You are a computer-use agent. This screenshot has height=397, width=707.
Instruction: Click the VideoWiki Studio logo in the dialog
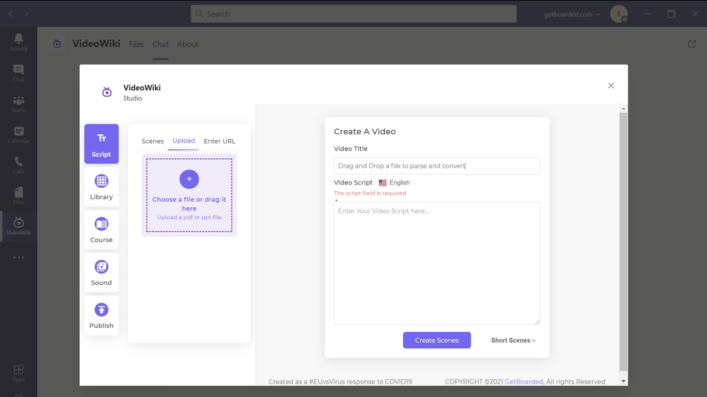click(107, 92)
